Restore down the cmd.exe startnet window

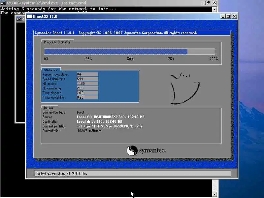click(209, 3)
